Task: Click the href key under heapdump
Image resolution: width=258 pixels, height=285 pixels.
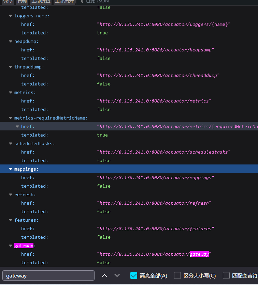Action: coord(28,50)
